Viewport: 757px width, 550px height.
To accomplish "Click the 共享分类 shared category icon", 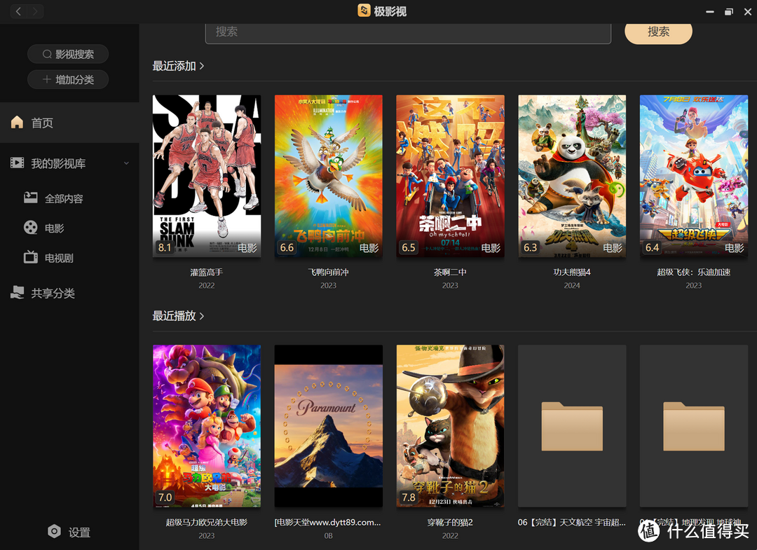I will [17, 293].
